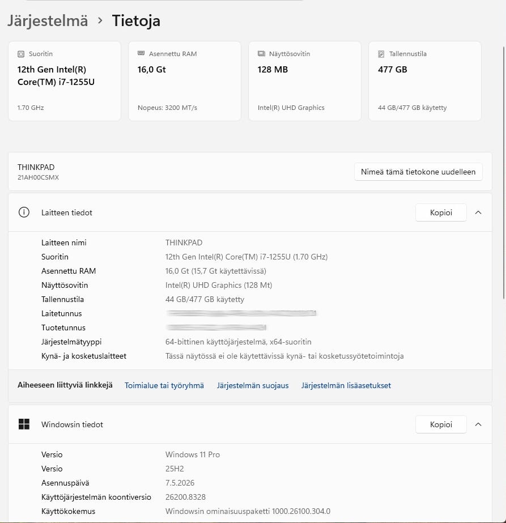Copy Windows info with Kopioi in Windowsin tiedot
The height and width of the screenshot is (523, 506).
point(441,424)
